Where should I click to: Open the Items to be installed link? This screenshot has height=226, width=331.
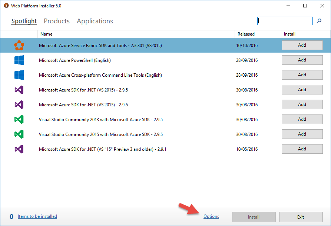(x=37, y=216)
